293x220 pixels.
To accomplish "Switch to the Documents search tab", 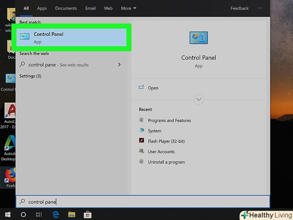I will pos(66,8).
